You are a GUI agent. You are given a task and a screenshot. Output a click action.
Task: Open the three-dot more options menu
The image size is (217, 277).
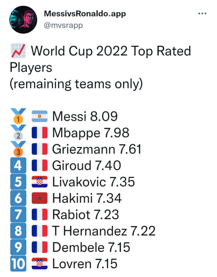click(x=202, y=13)
